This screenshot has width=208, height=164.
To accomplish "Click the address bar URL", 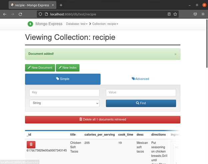I will pyautogui.click(x=73, y=14).
